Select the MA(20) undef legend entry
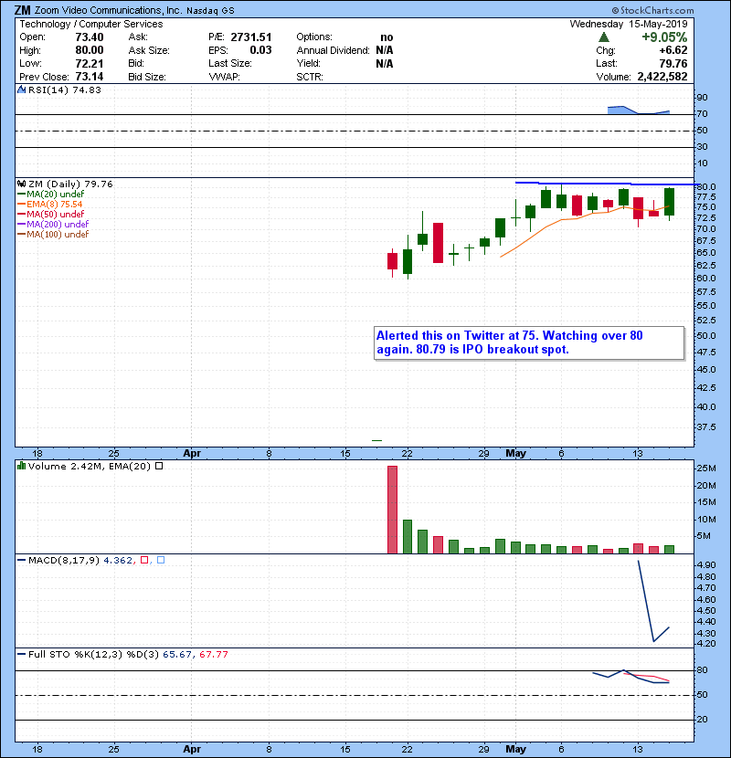Screen dimensions: 731x758 51,194
